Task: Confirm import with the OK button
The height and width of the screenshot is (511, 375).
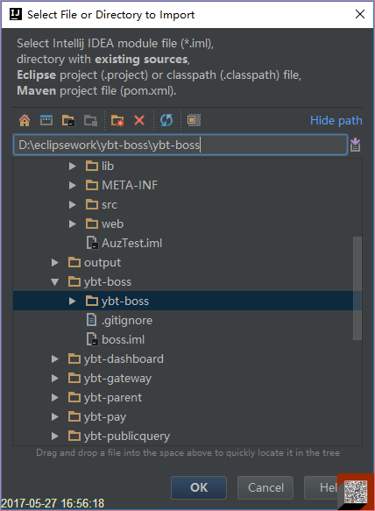Action: 199,487
